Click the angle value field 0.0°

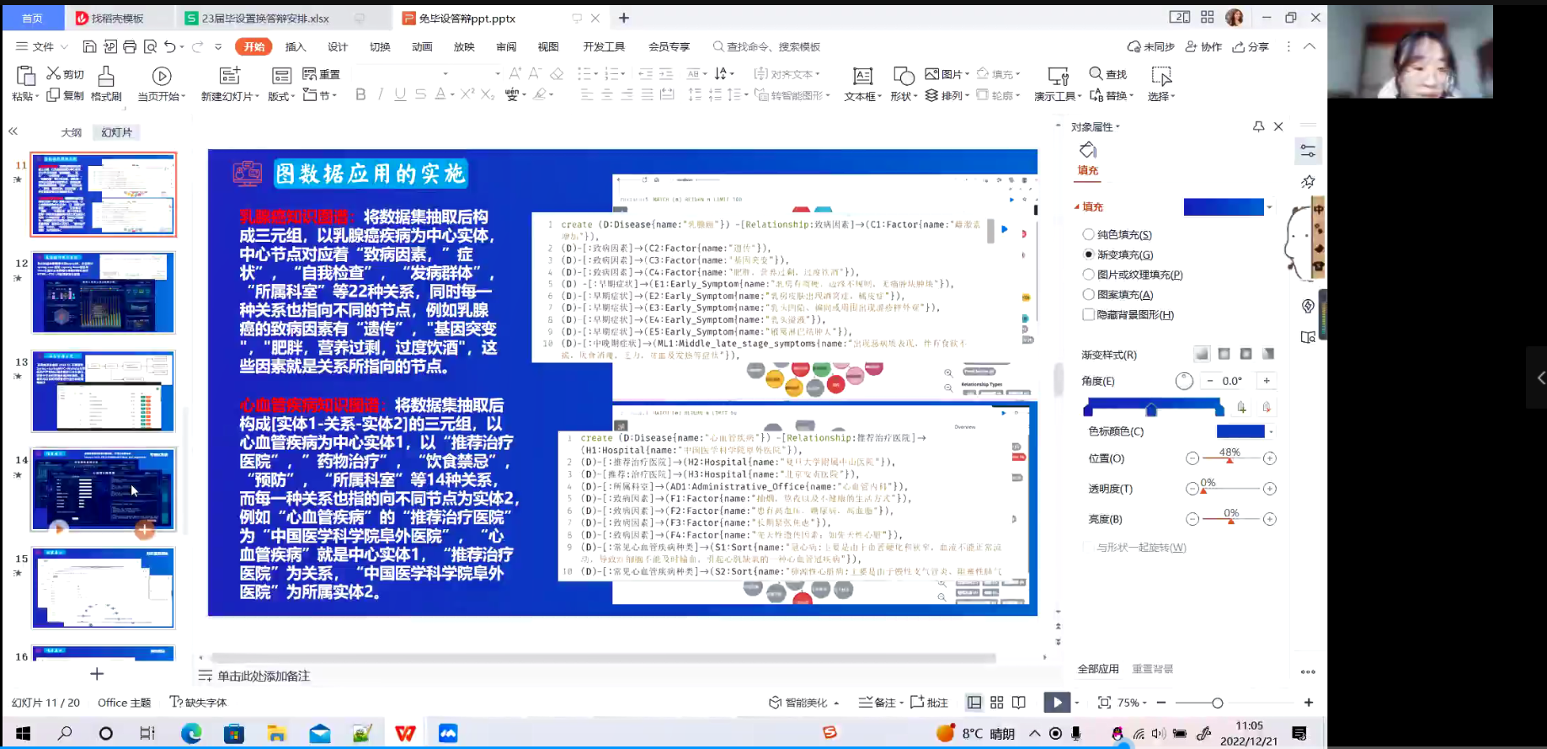[1233, 381]
